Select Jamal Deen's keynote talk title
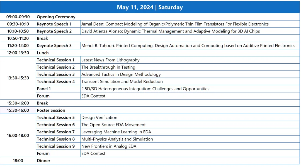The width and height of the screenshot is (301, 167). pyautogui.click(x=175, y=24)
